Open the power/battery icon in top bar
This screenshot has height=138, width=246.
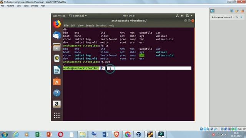[187, 16]
